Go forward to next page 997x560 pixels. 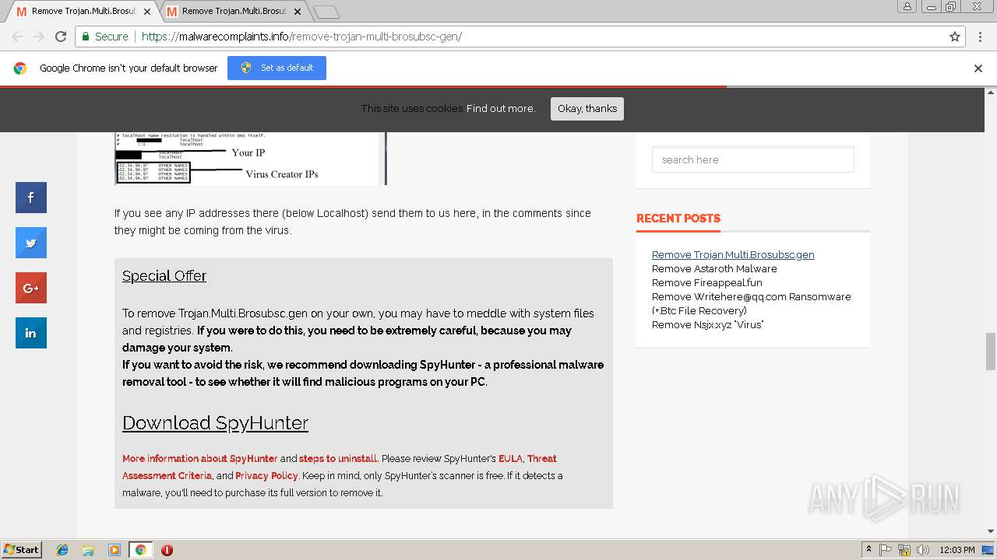pos(39,37)
